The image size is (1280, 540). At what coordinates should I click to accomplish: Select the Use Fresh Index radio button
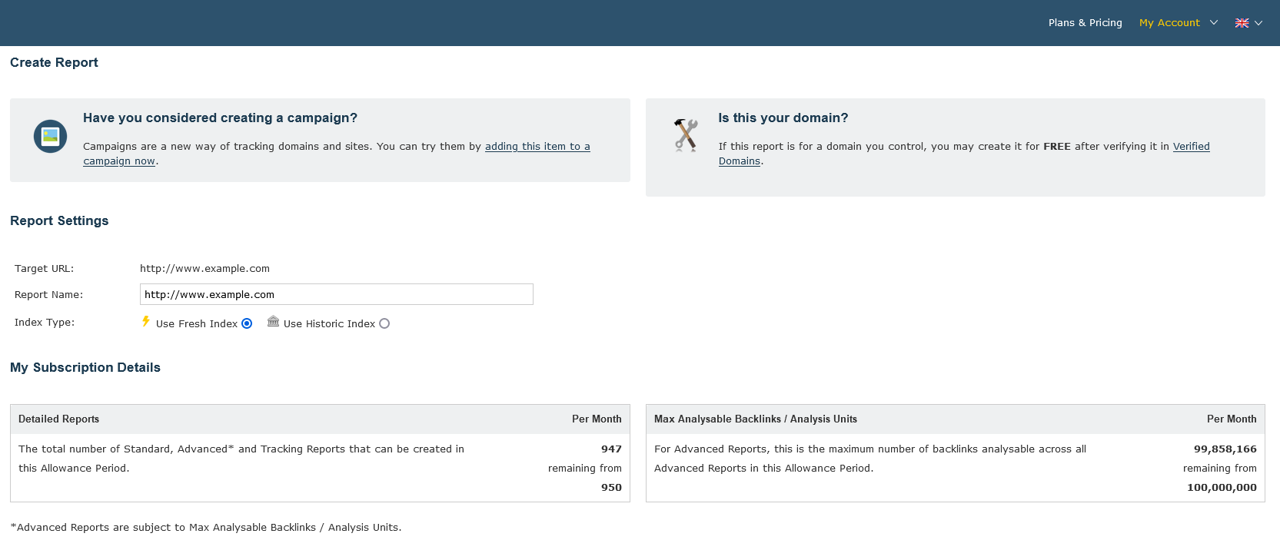247,323
